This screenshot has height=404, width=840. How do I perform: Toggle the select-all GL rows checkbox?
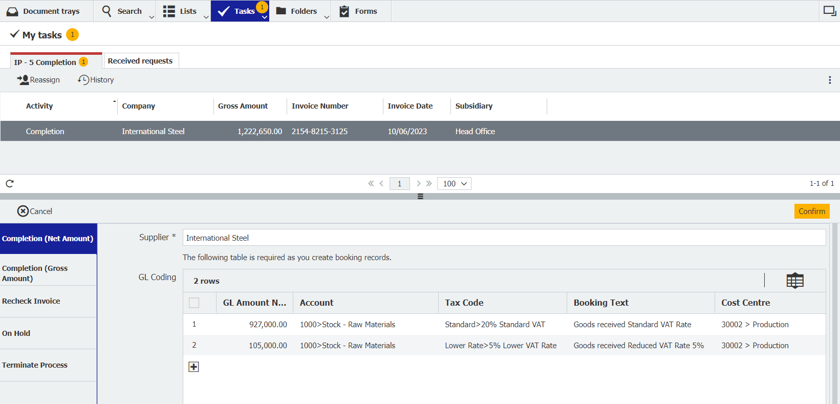coord(194,303)
